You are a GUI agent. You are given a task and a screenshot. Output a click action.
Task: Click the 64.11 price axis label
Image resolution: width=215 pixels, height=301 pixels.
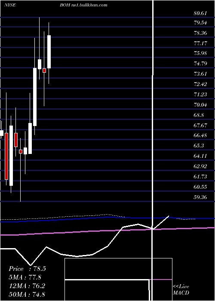point(200,156)
